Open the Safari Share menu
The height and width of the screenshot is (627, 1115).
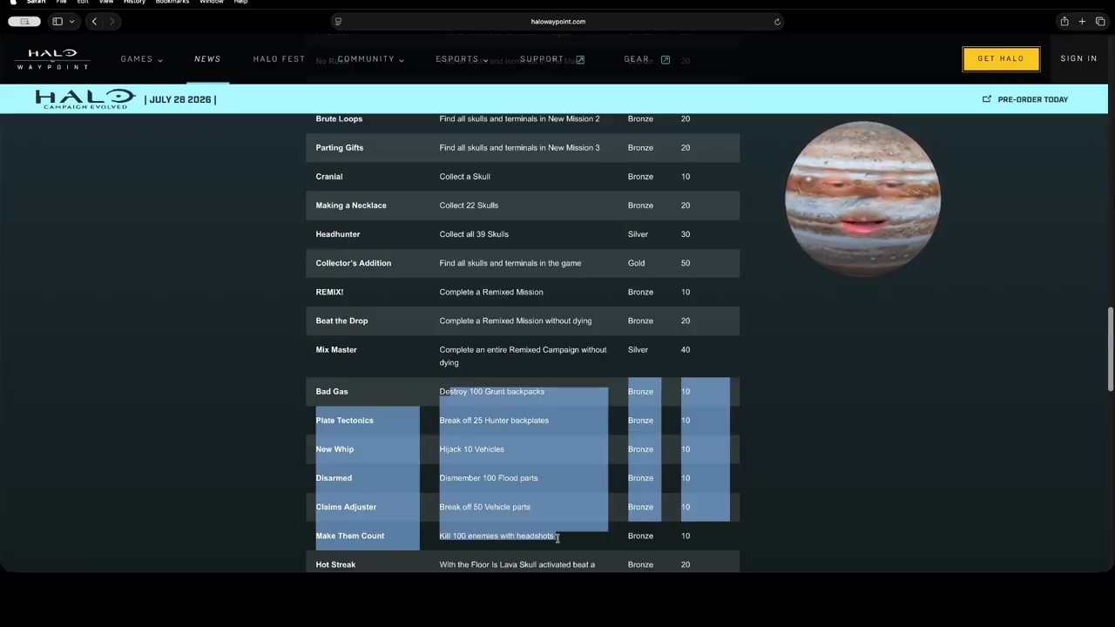click(1064, 22)
